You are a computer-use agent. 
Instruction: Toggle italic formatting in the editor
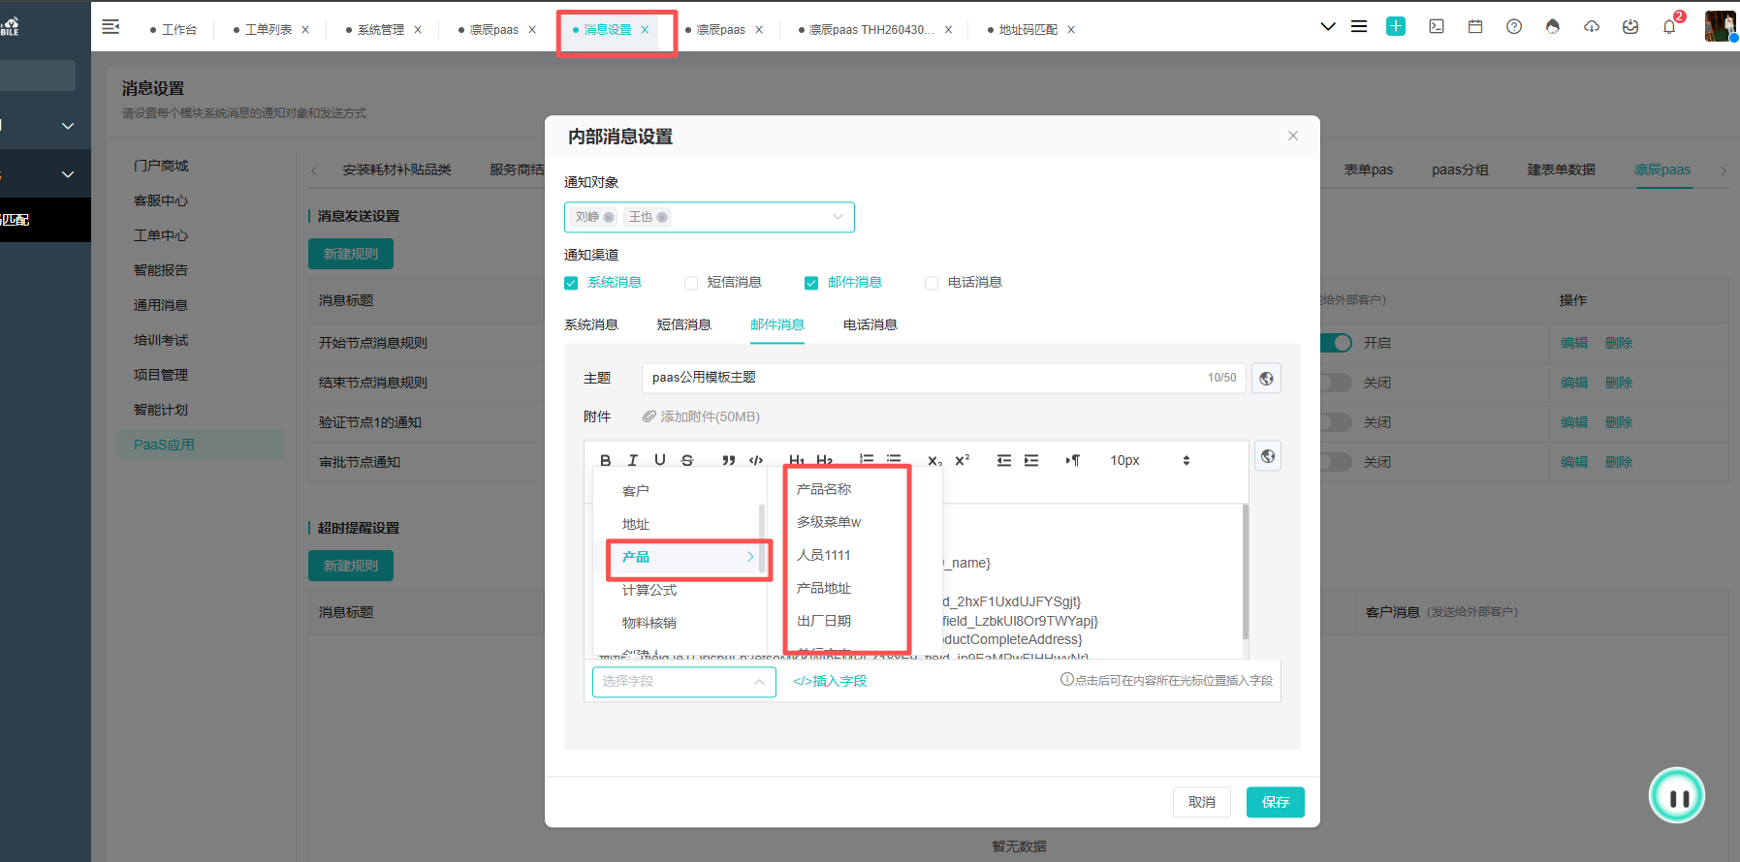click(633, 460)
